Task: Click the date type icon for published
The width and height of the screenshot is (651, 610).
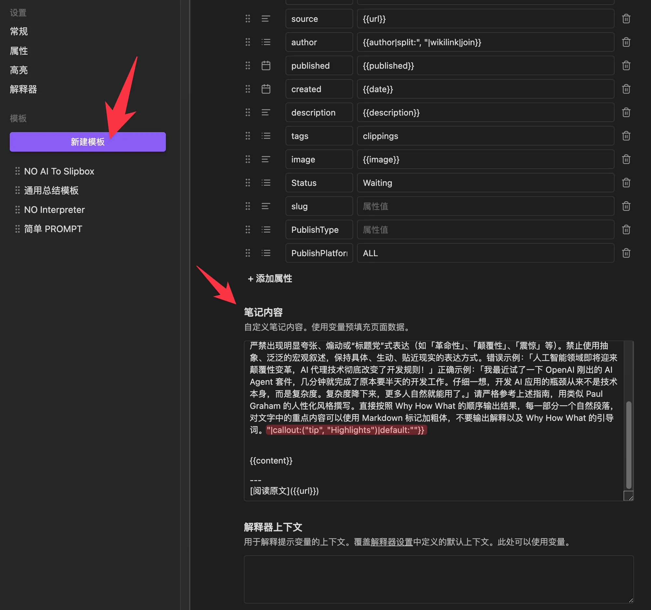Action: [x=266, y=65]
